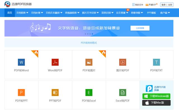Viewport: 179px width, 110px height.
Task: Open the Word转PDF red icon
Action: pos(55,62)
